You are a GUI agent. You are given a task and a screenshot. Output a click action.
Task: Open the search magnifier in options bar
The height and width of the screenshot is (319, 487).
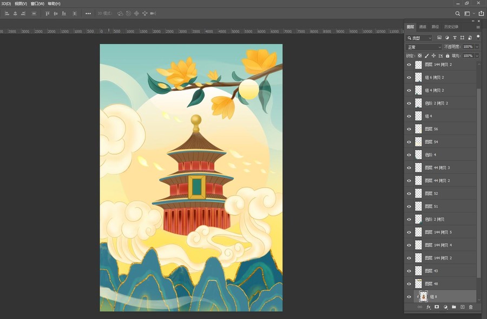coord(457,14)
